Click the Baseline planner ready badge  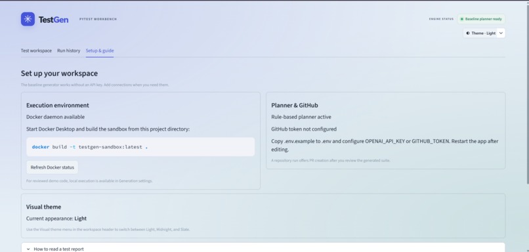(x=481, y=19)
